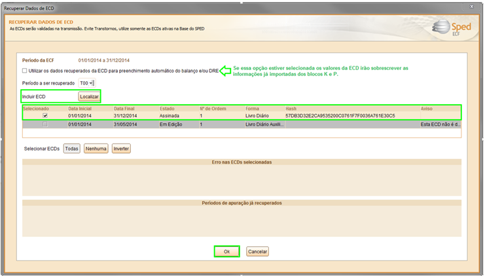The height and width of the screenshot is (279, 485).
Task: Sort by the Data Inicial column header
Action: pos(90,109)
